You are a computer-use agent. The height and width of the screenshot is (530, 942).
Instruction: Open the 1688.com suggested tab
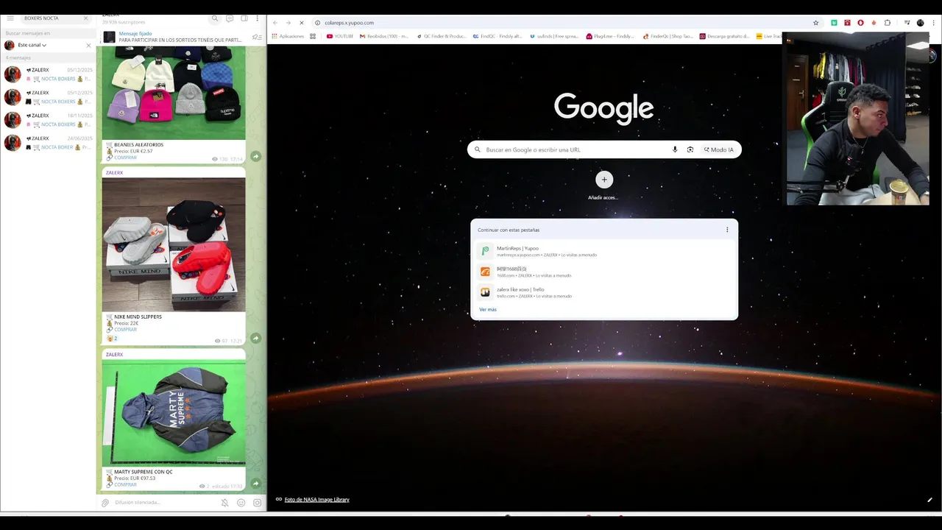603,272
